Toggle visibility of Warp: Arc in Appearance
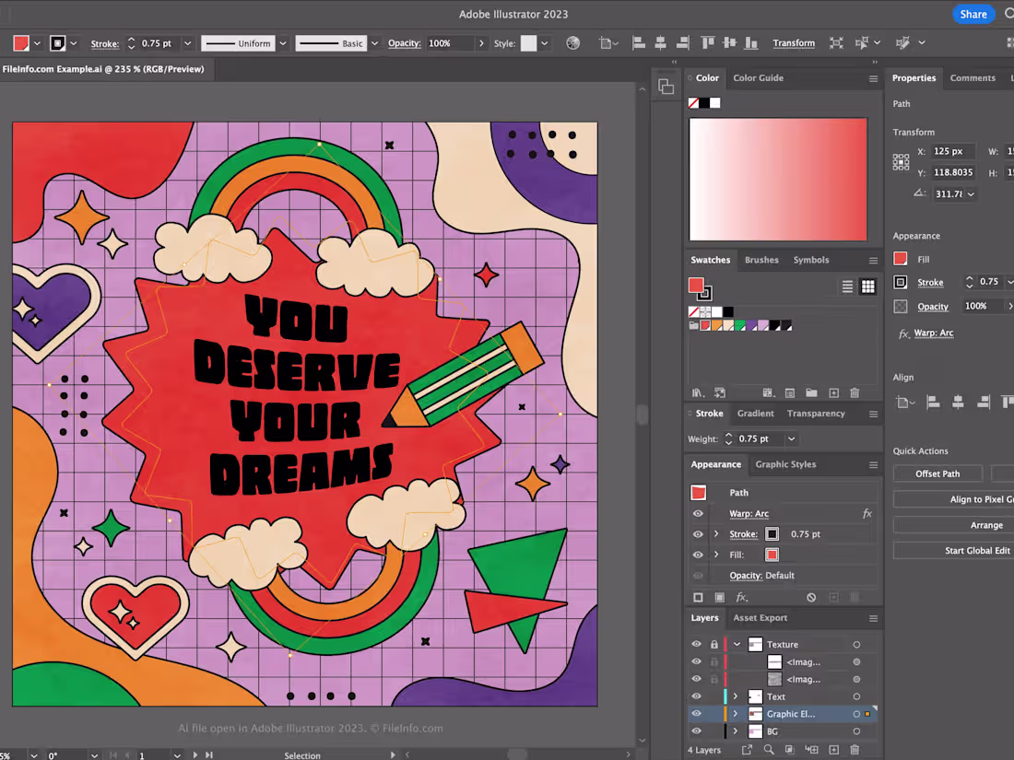 tap(698, 513)
